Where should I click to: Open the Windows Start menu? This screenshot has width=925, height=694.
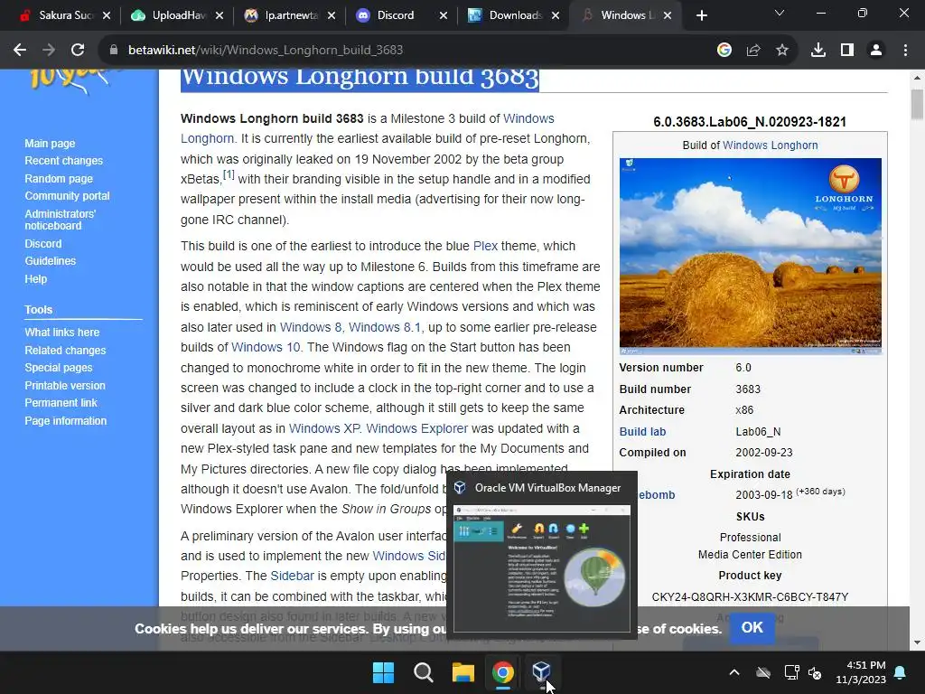click(x=383, y=672)
